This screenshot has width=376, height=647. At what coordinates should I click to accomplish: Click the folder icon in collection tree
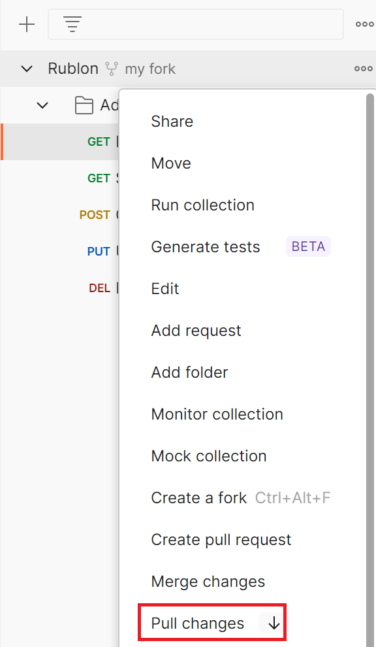tap(84, 105)
